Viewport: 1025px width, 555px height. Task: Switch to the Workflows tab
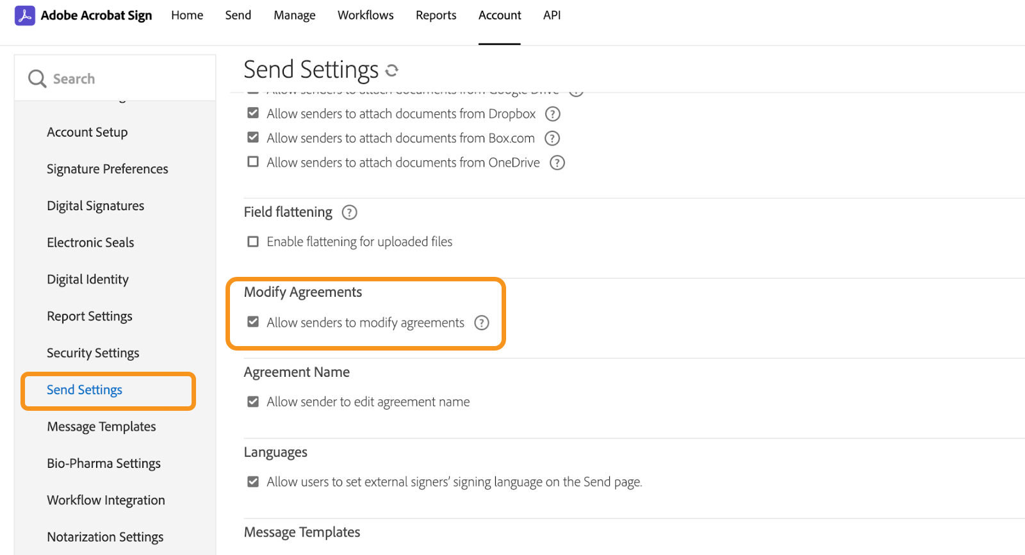[365, 15]
